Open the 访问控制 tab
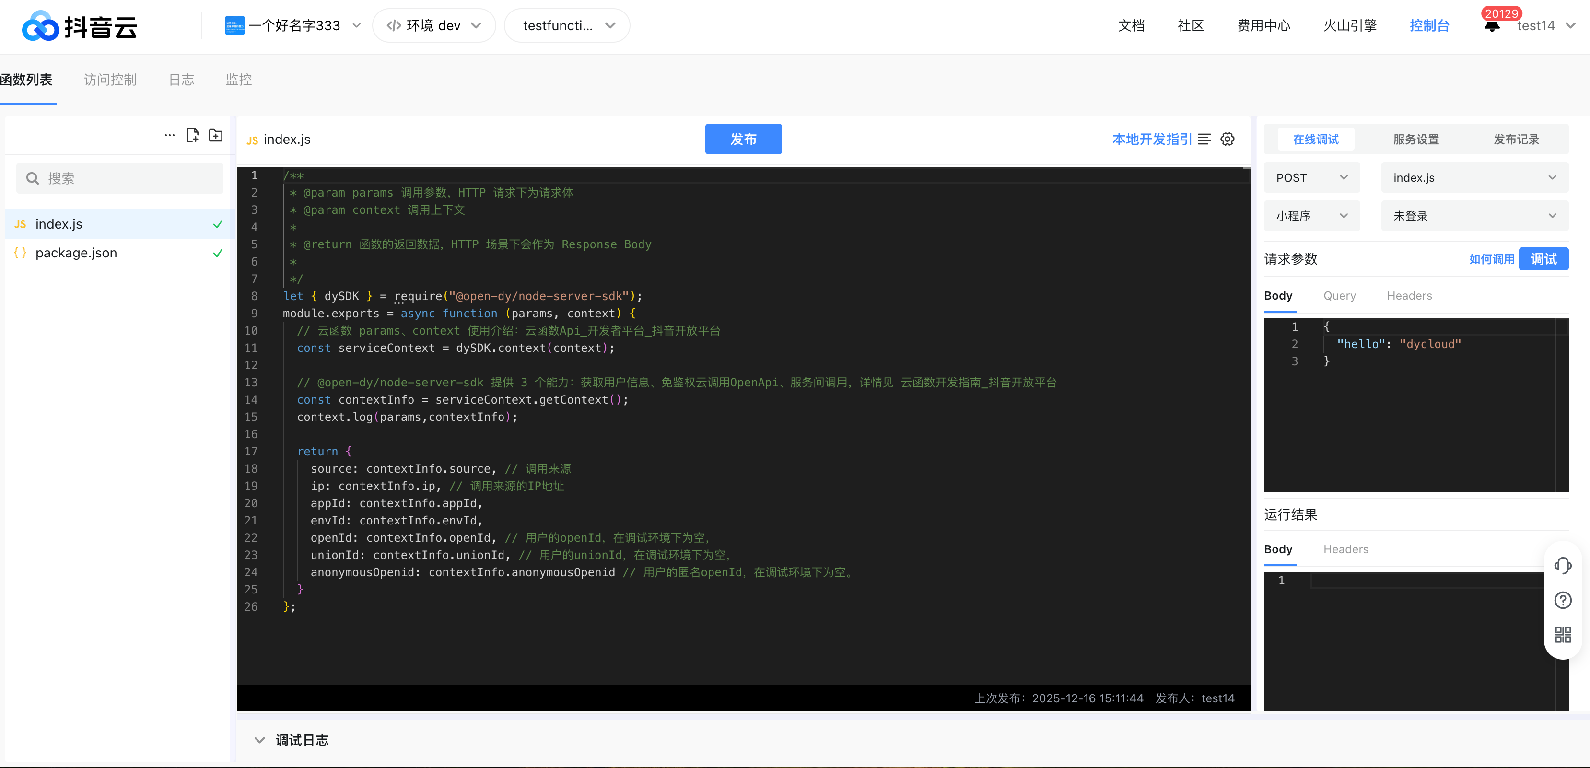The image size is (1590, 768). tap(110, 80)
